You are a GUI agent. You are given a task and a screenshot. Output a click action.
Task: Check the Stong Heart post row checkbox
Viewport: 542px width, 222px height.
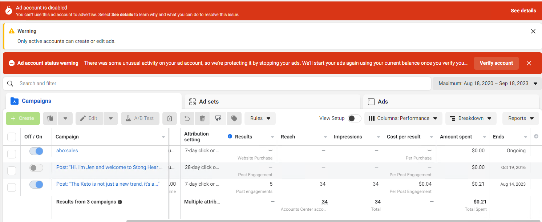tap(12, 171)
